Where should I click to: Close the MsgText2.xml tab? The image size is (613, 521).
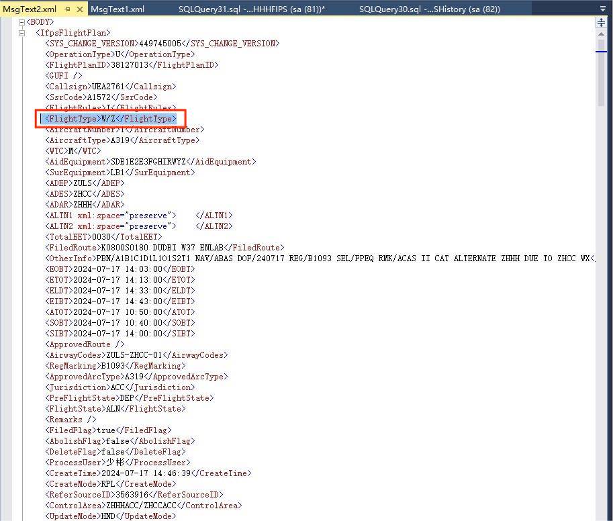click(80, 9)
